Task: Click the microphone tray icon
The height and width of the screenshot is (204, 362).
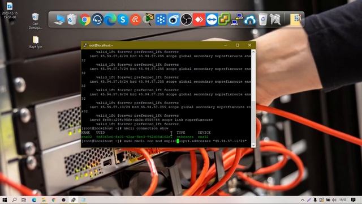Action: pyautogui.click(x=315, y=200)
